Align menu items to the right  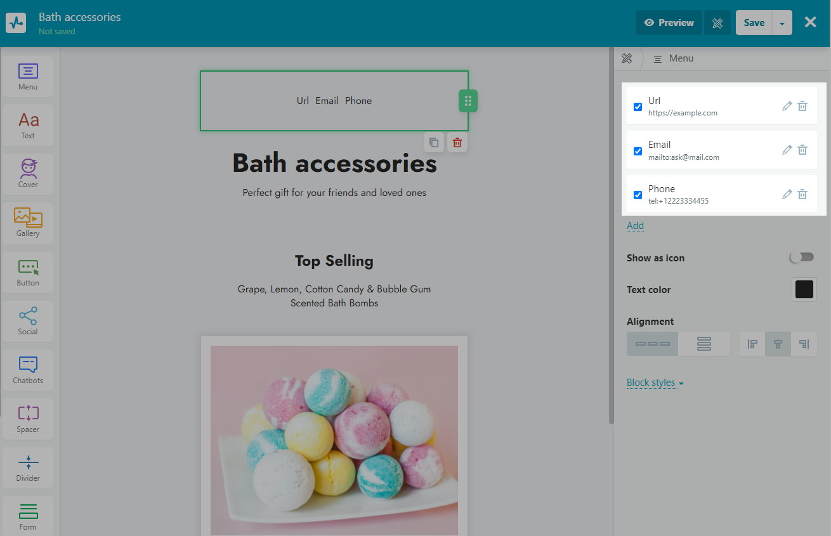click(x=804, y=344)
